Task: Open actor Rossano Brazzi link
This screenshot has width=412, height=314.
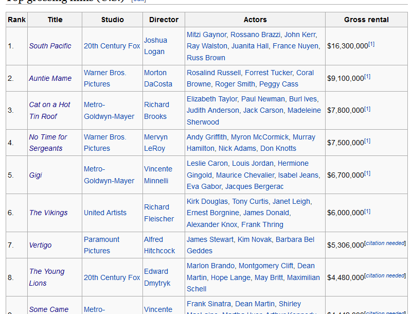Action: (x=256, y=34)
